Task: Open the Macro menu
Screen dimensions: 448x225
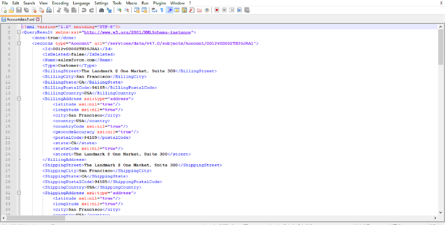Action: point(132,3)
